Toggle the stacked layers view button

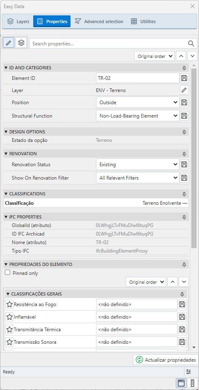tap(21, 43)
